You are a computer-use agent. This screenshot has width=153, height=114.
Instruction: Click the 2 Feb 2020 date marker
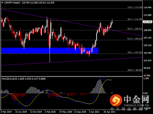click(x=50, y=112)
